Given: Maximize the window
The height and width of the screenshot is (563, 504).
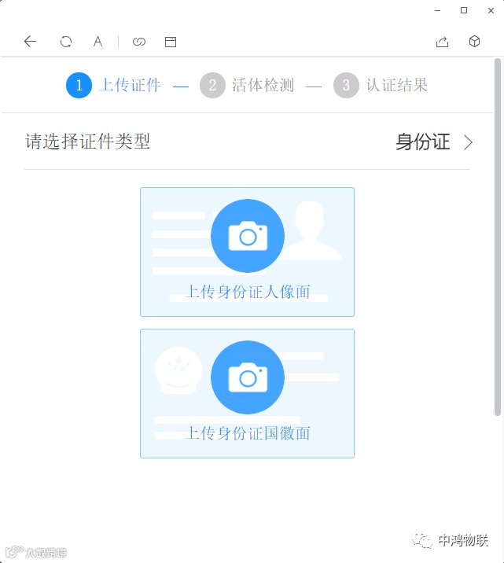Looking at the screenshot, I should coord(464,10).
